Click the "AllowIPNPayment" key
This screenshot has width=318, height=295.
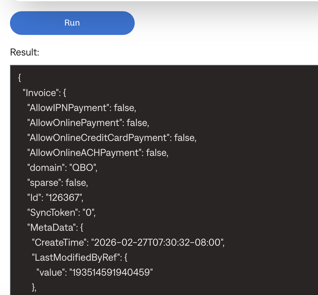coord(67,108)
